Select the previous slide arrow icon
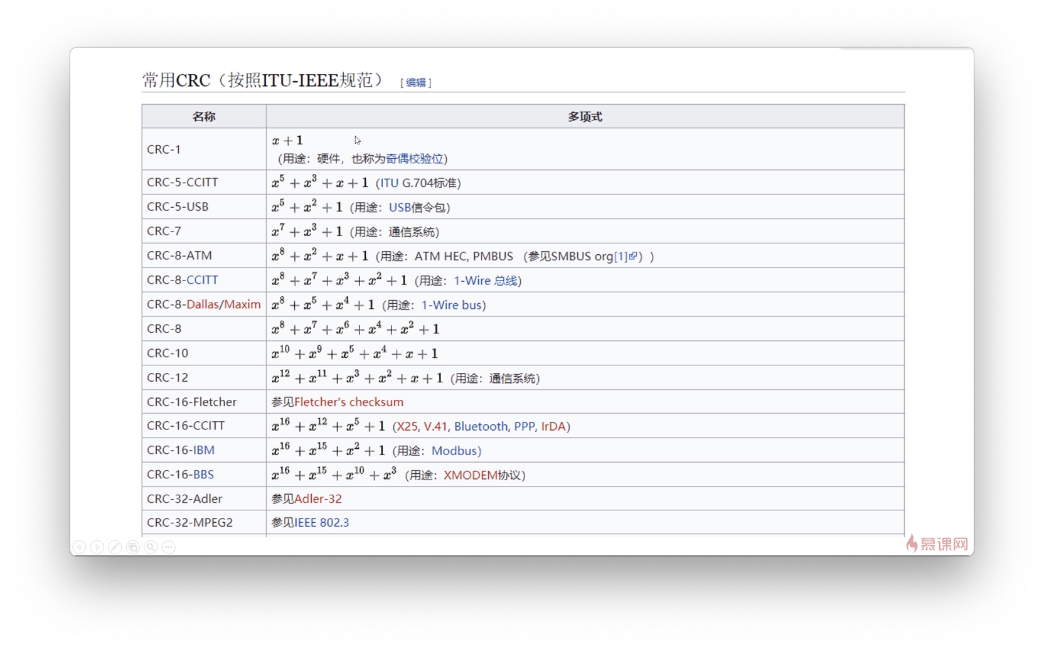The image size is (1044, 649). (80, 547)
